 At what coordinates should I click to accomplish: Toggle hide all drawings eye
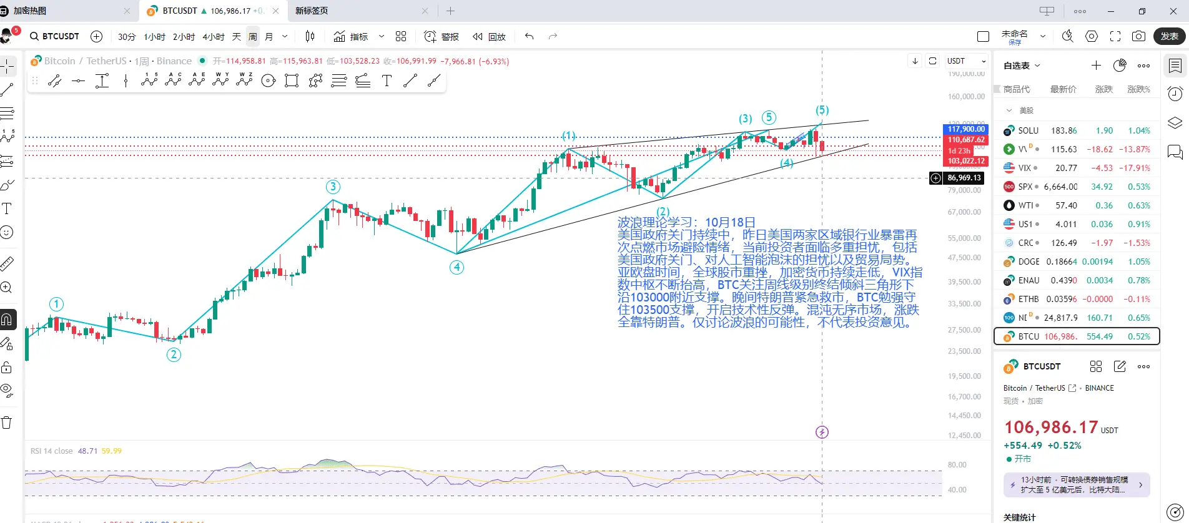[7, 391]
